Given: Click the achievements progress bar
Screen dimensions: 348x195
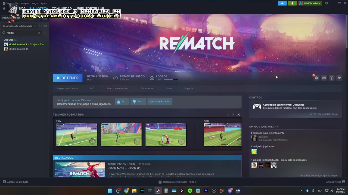Looking at the screenshot, I should click(x=171, y=80).
